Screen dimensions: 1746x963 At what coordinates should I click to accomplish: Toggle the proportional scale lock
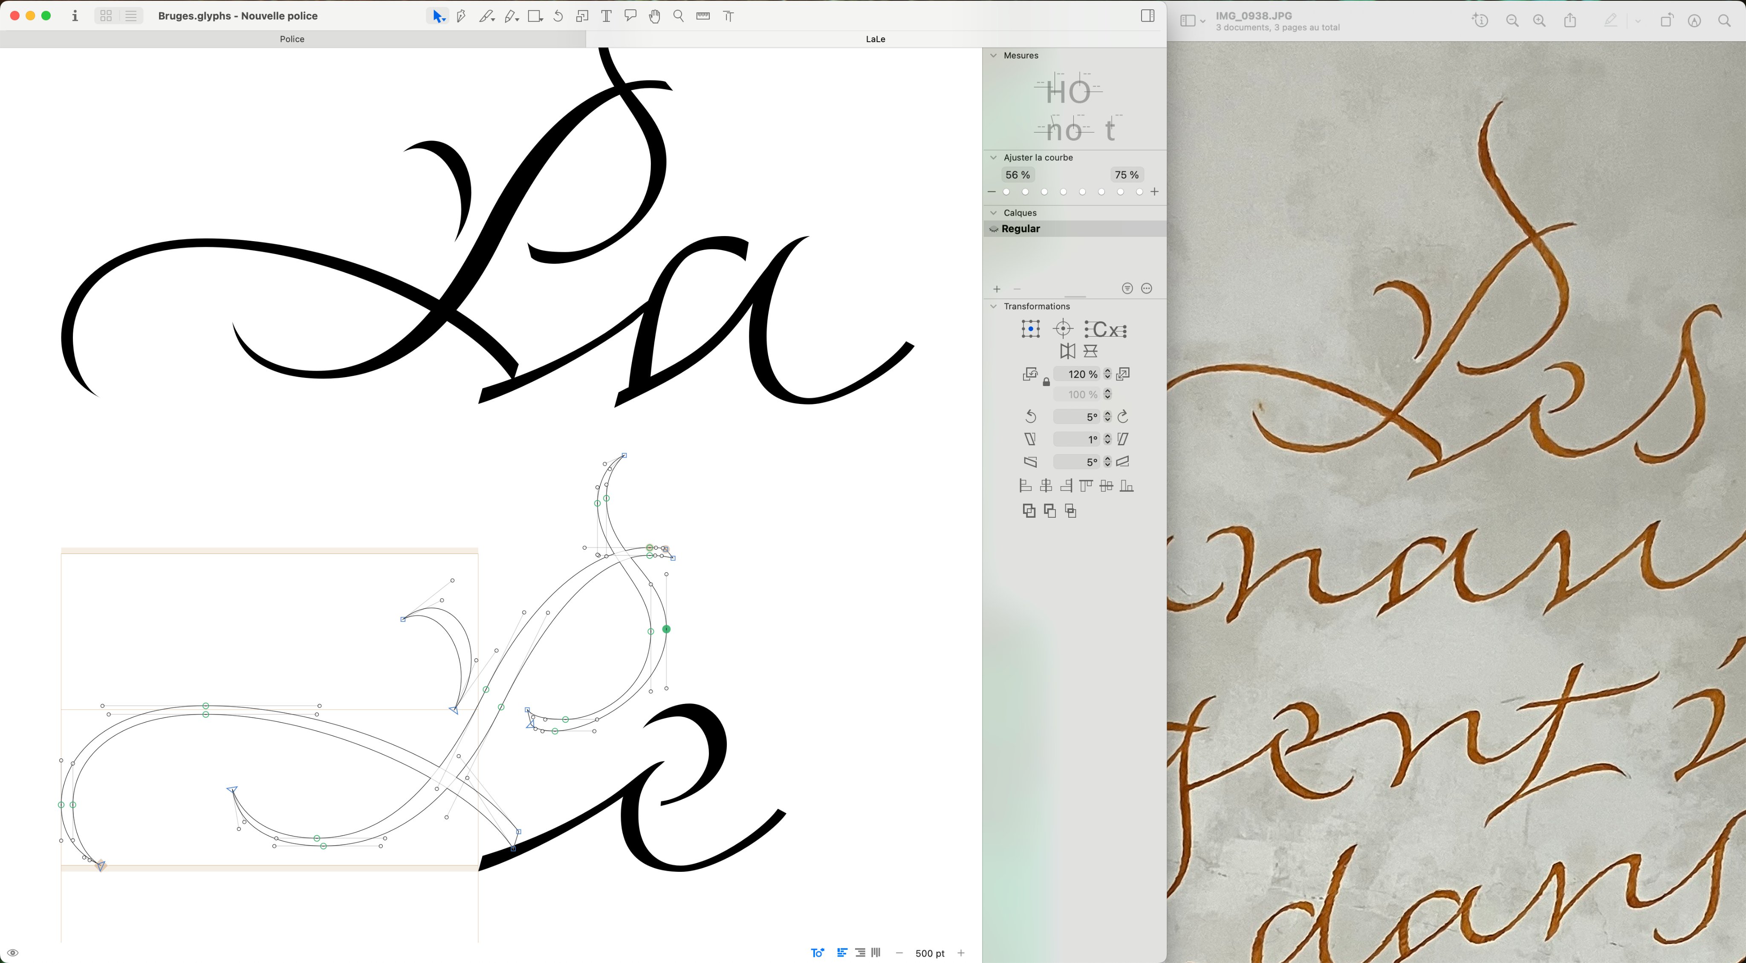pyautogui.click(x=1046, y=383)
